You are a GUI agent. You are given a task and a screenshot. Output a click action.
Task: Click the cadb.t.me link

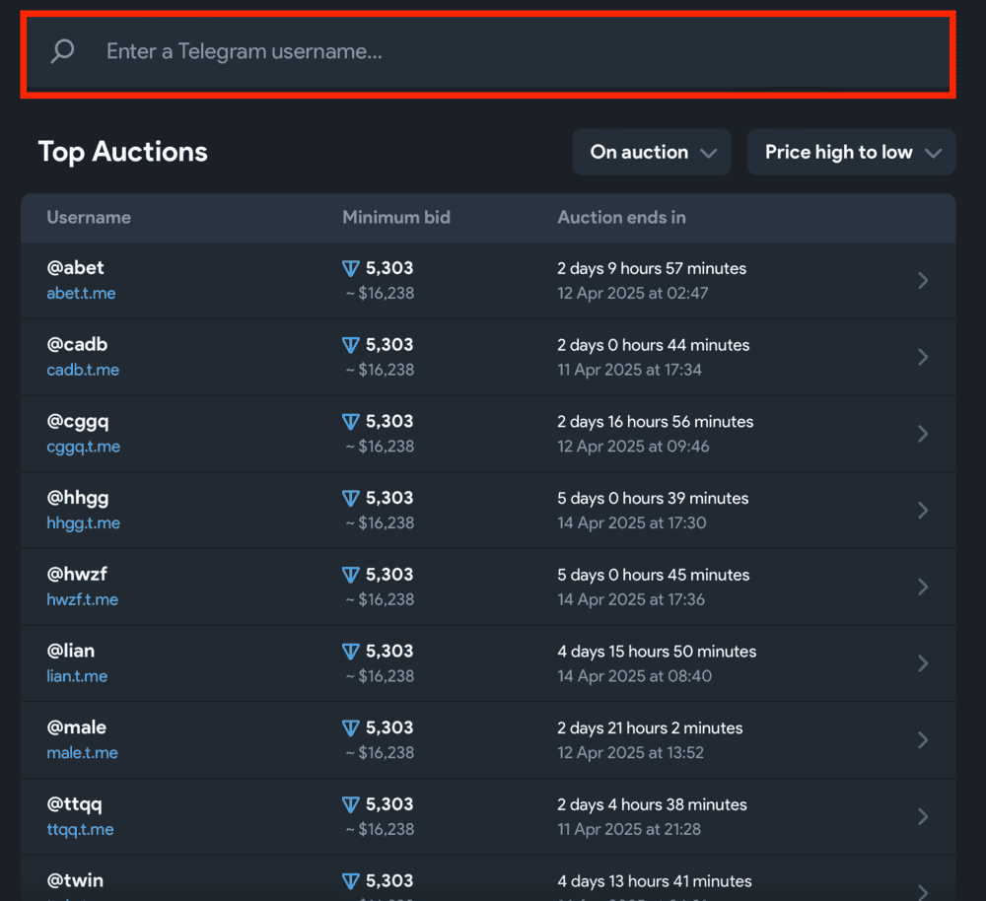[83, 370]
